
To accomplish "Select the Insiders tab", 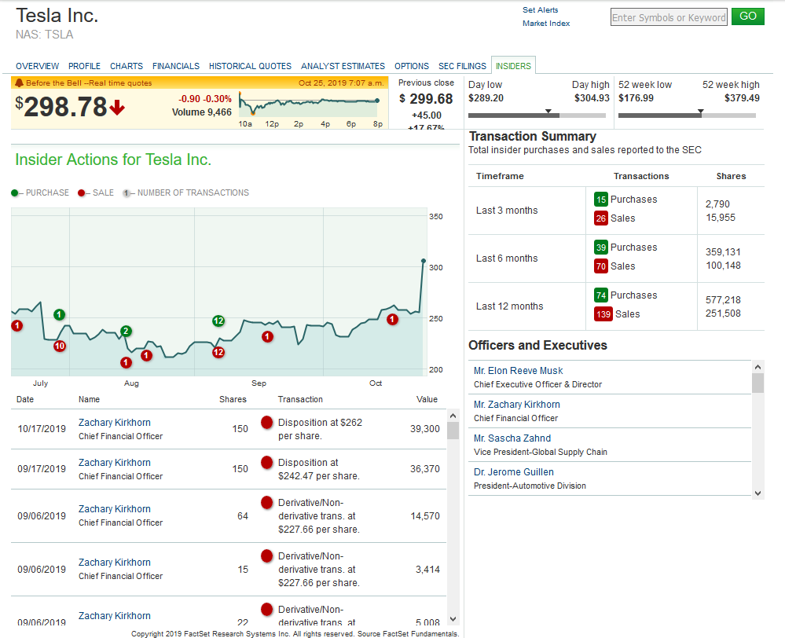I will [513, 65].
